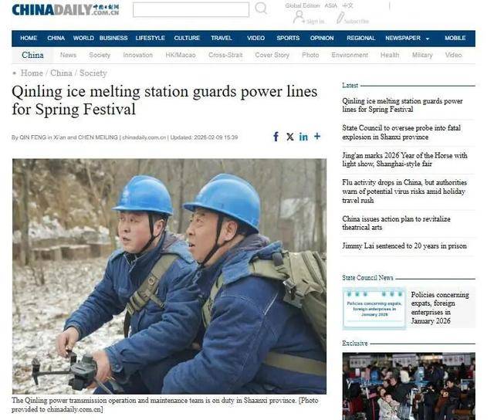This screenshot has width=494, height=420.
Task: Click the Sign in user icon
Action: [x=299, y=17]
